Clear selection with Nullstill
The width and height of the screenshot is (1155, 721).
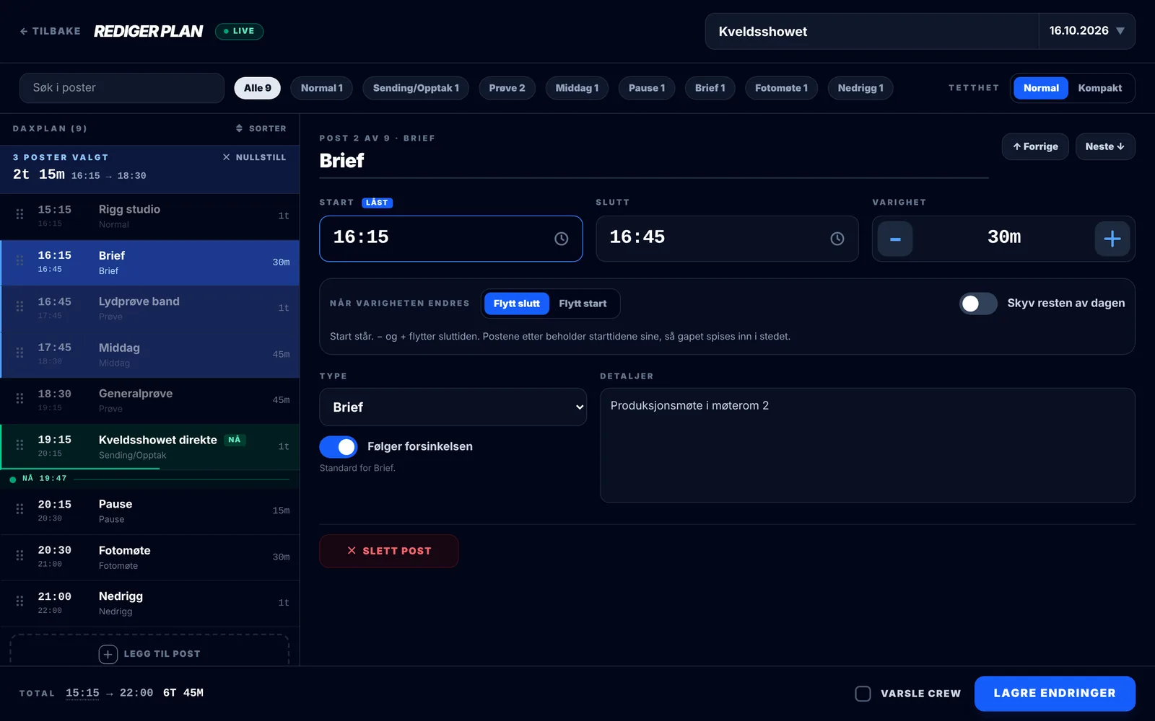[254, 157]
